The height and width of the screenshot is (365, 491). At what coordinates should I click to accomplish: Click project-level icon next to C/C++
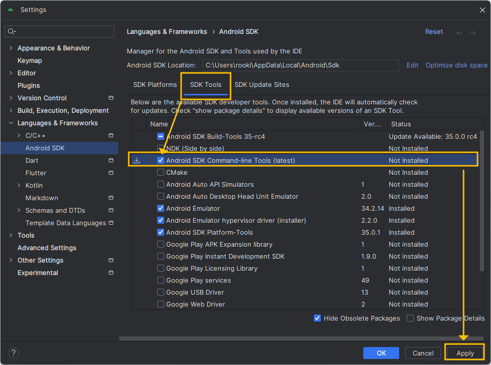click(x=111, y=135)
